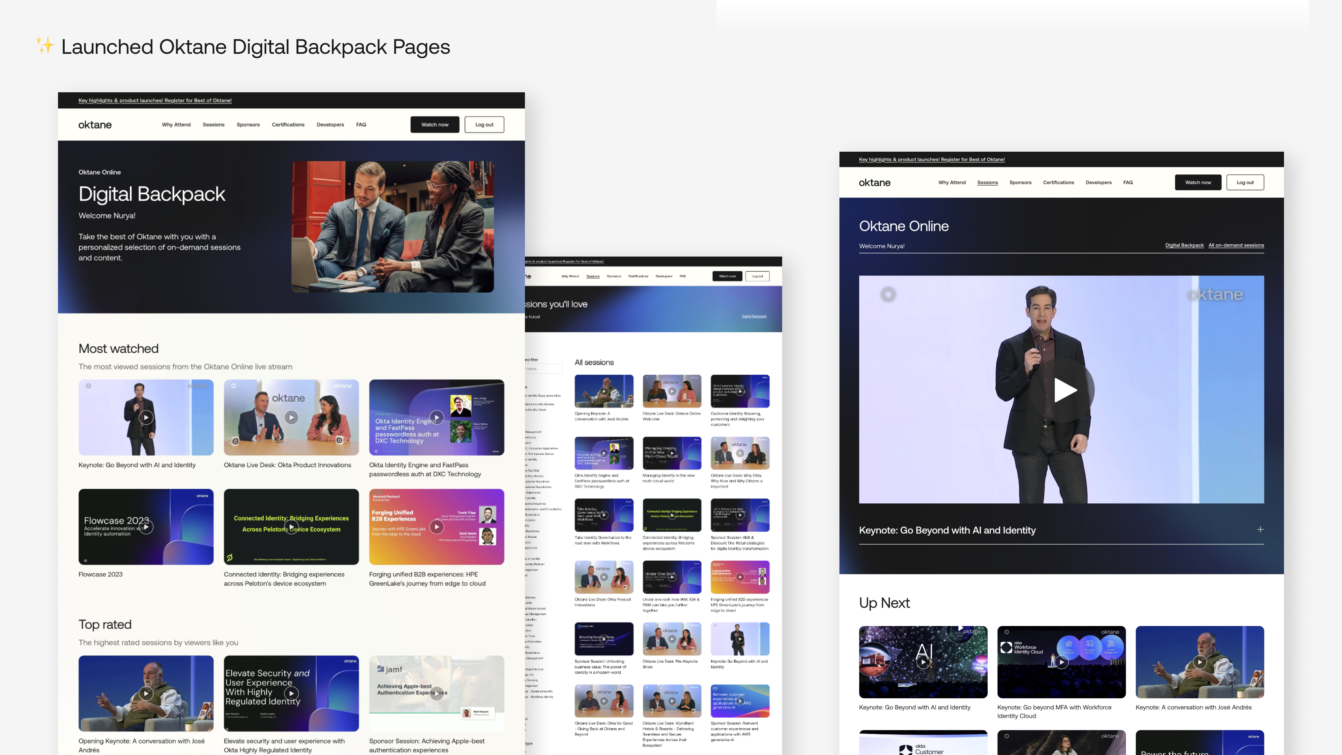Click Watch now on Oktane Online page
Viewport: 1342px width, 755px height.
1198,182
